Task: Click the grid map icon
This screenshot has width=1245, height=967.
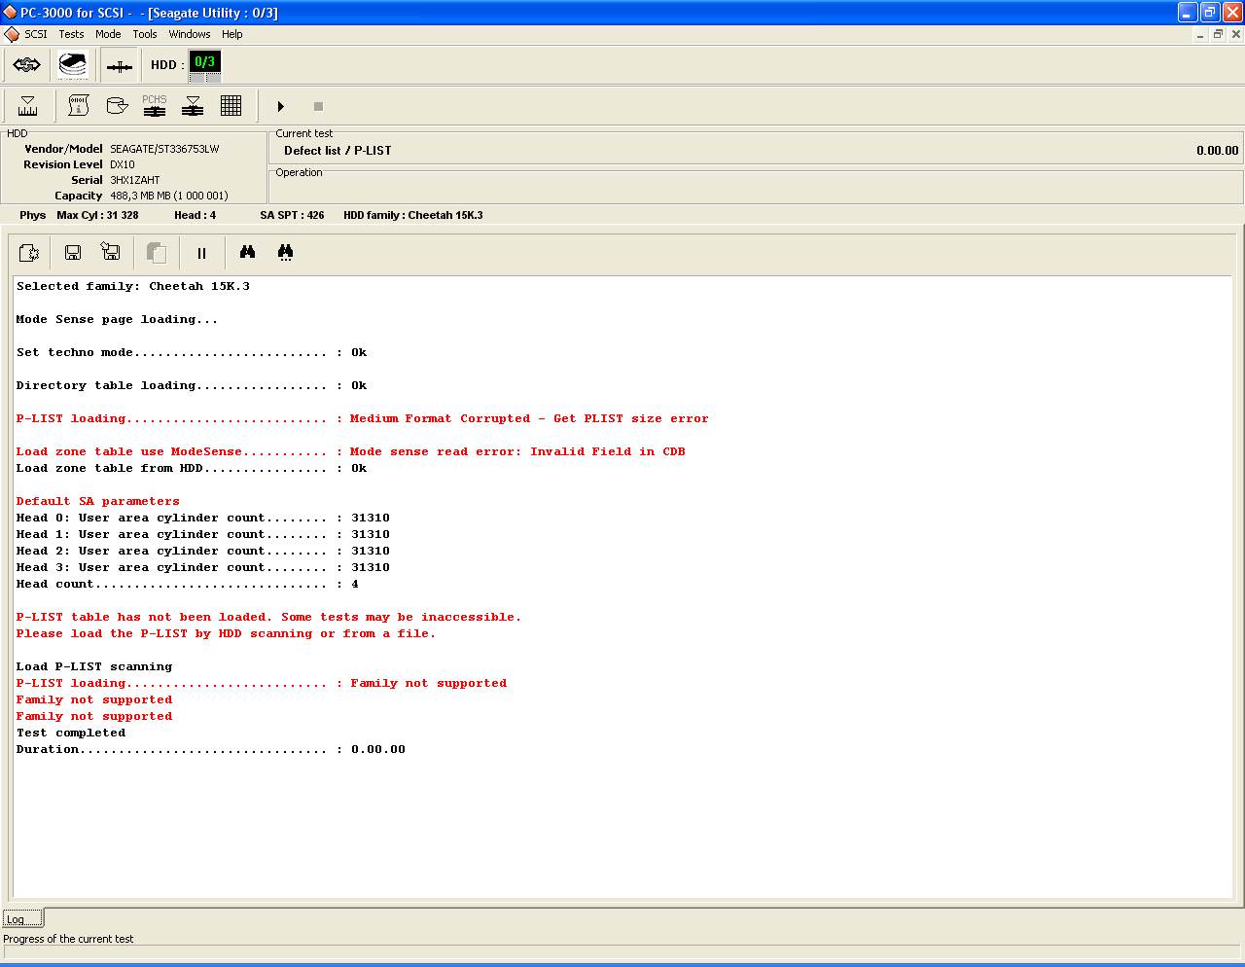Action: coord(231,106)
